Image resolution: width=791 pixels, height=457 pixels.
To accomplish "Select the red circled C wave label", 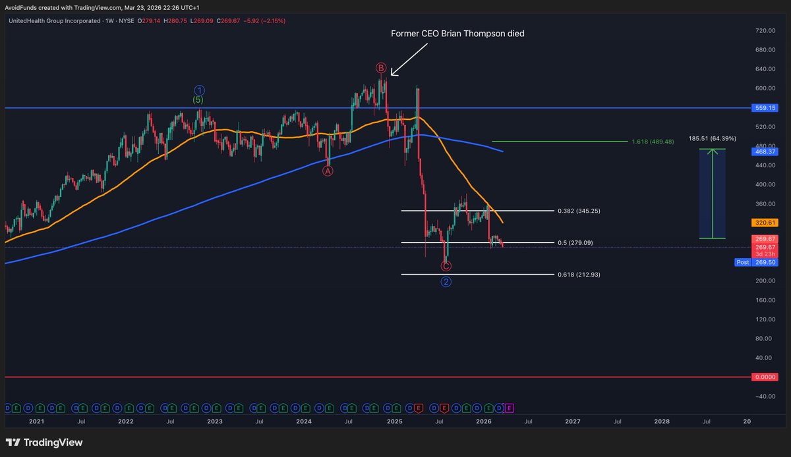I will pos(446,266).
